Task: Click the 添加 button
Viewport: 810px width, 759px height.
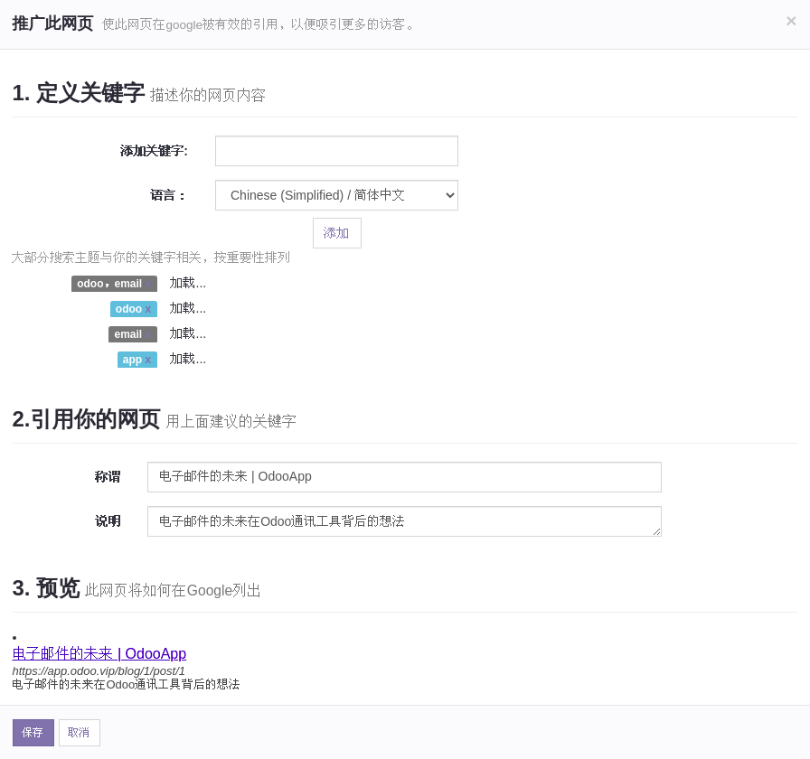Action: (337, 233)
